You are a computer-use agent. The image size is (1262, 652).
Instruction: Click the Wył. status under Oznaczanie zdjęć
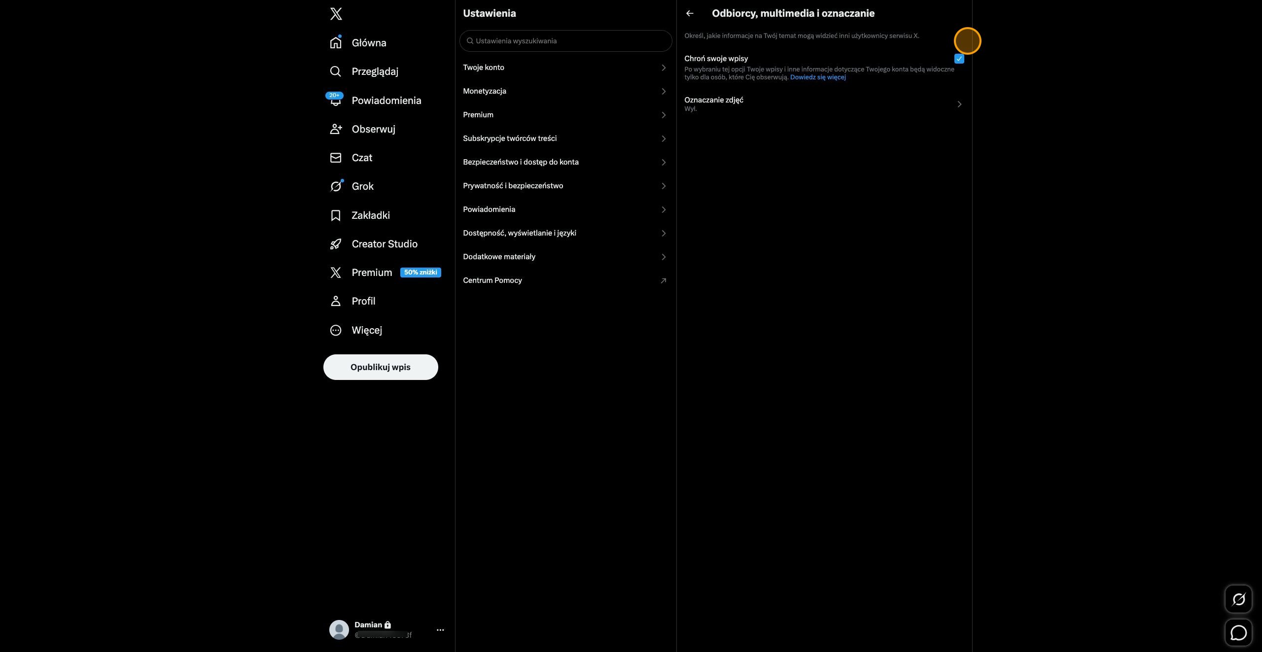[691, 109]
